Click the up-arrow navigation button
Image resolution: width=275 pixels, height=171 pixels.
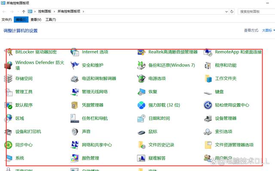[x=24, y=12]
